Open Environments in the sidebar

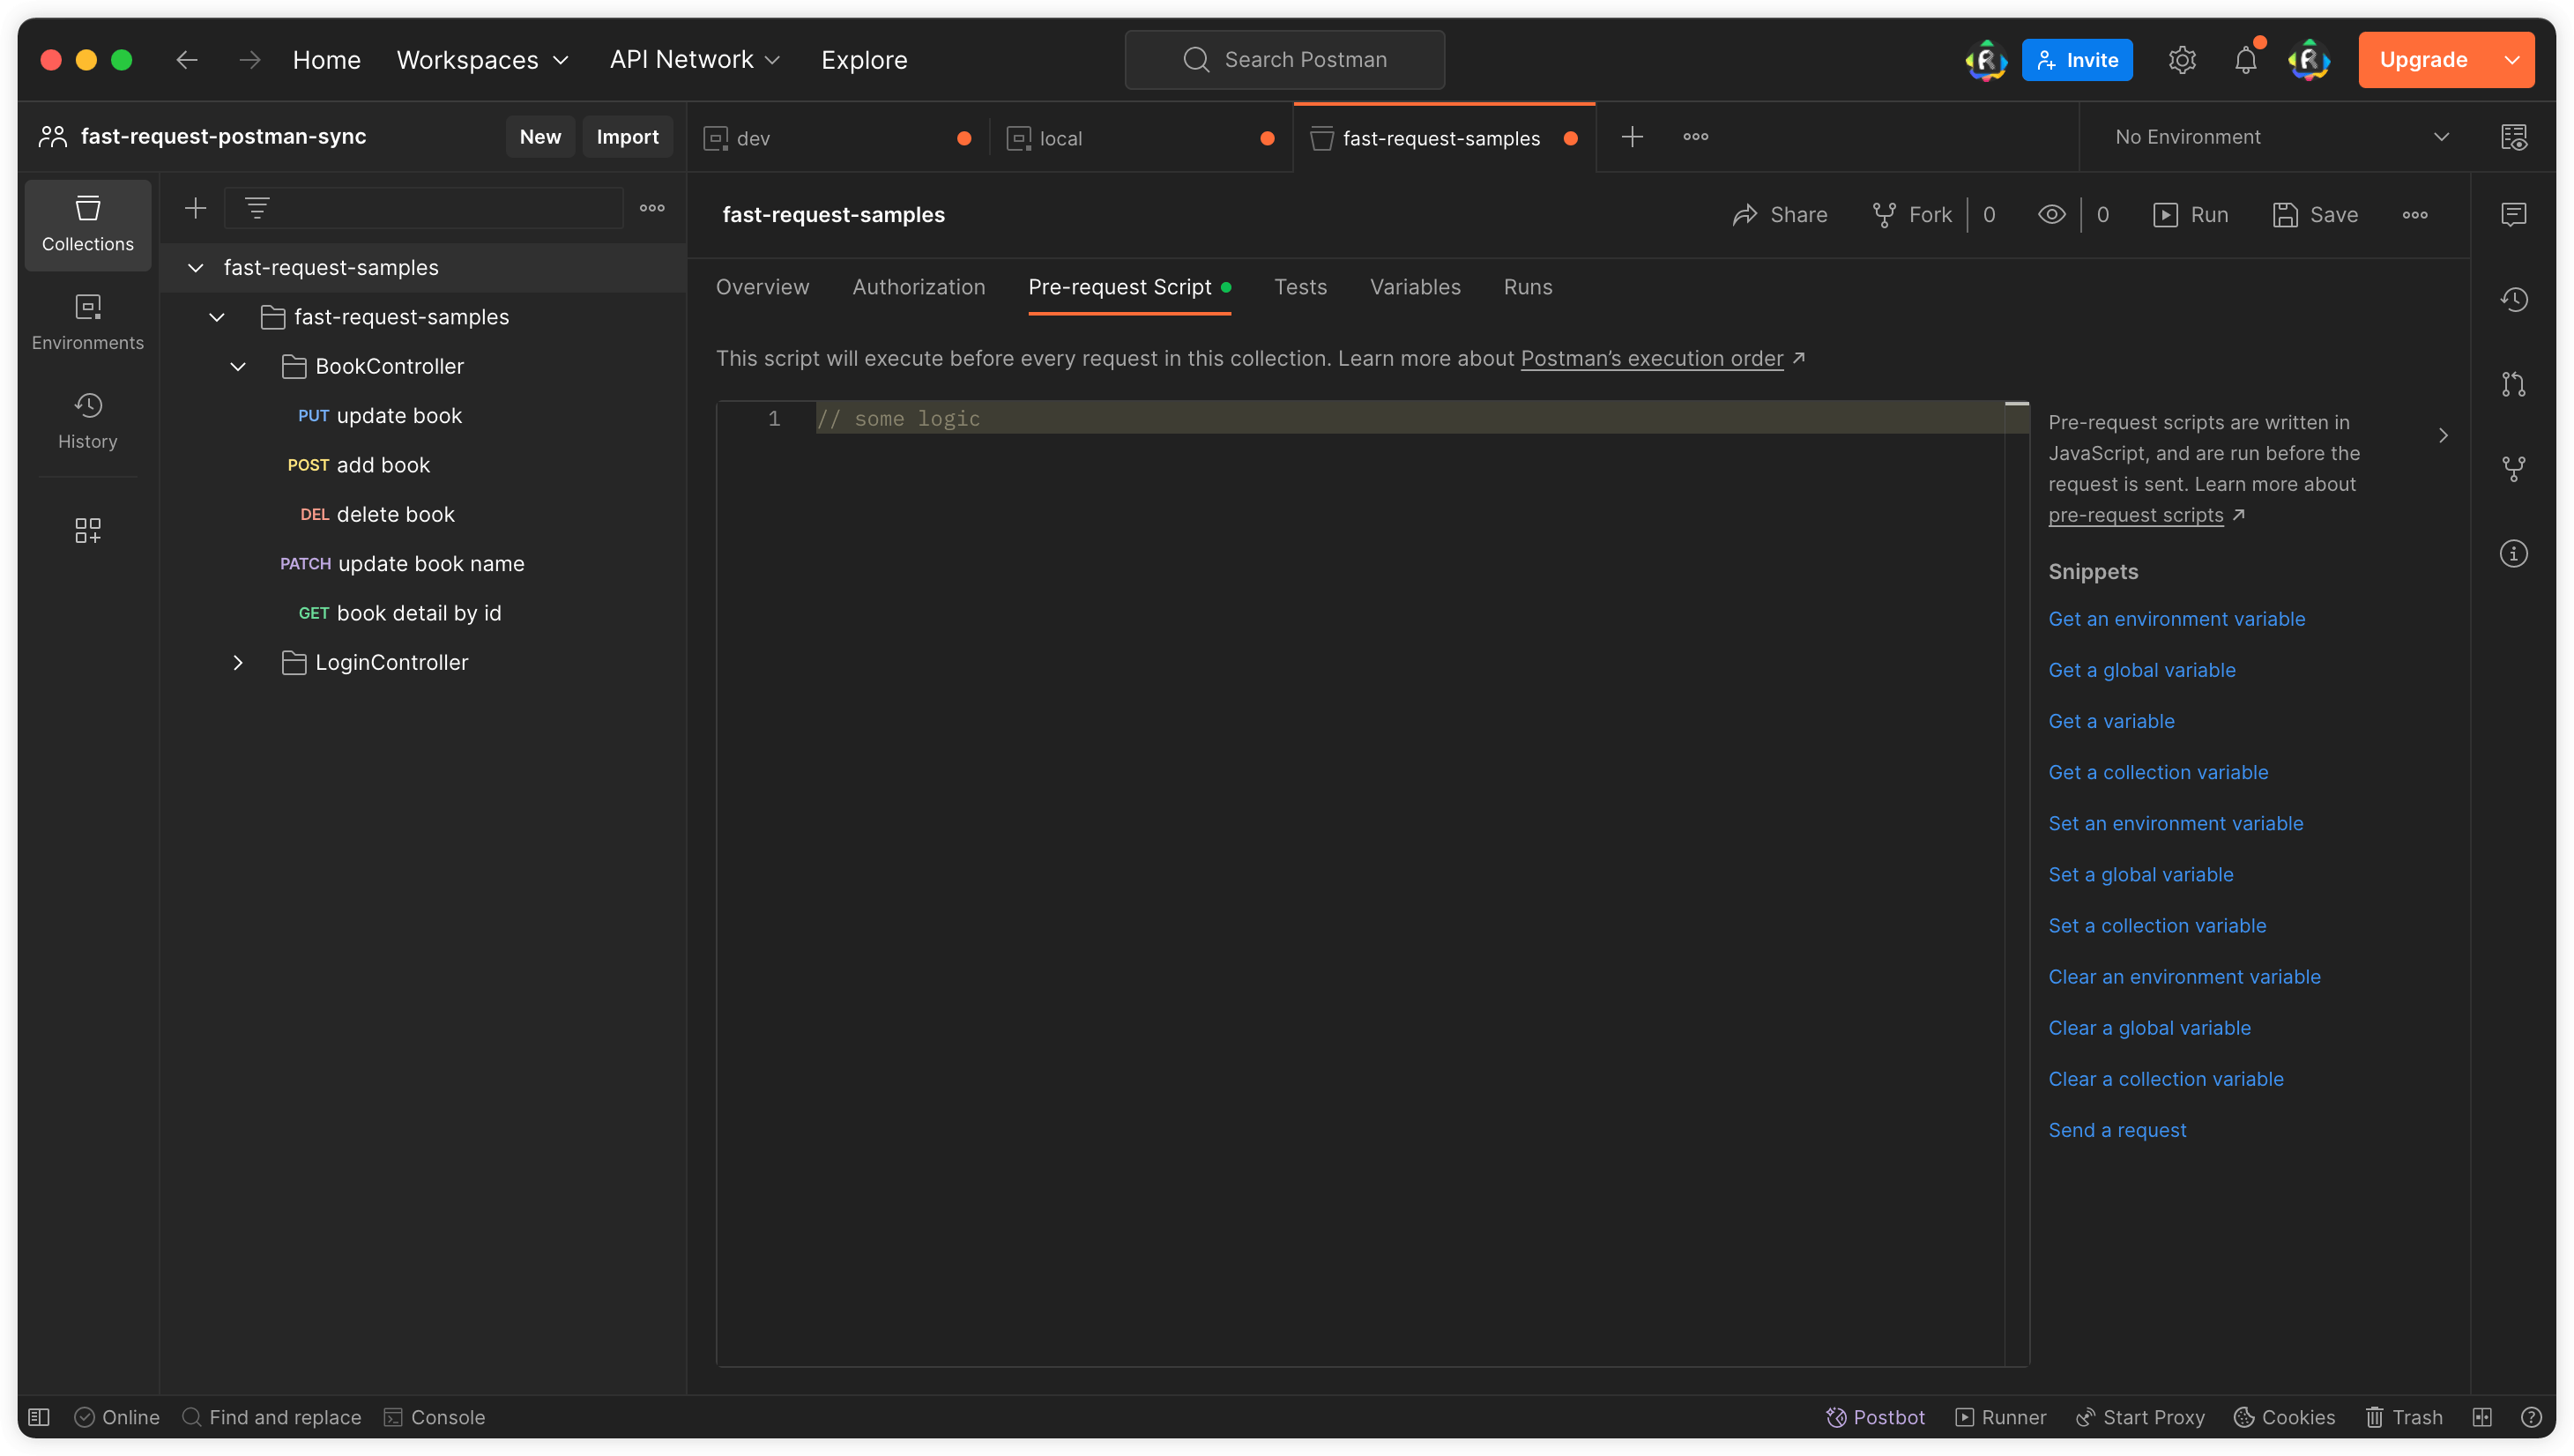coord(88,322)
